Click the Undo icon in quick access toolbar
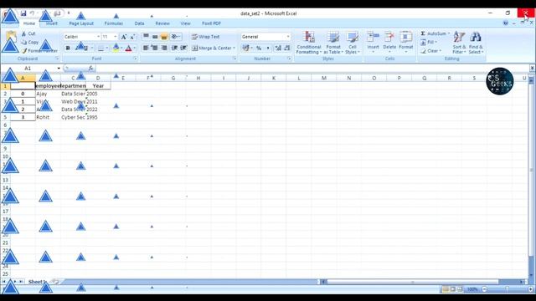536x301 pixels. tap(32, 13)
